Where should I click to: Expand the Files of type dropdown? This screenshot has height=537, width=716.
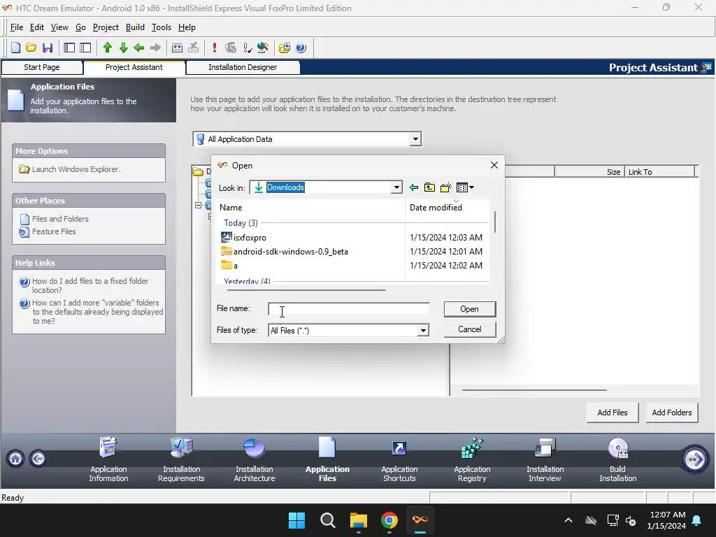(423, 330)
